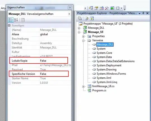Select the Dateityp property row
Screen dimensions: 151x121
click(x=40, y=43)
